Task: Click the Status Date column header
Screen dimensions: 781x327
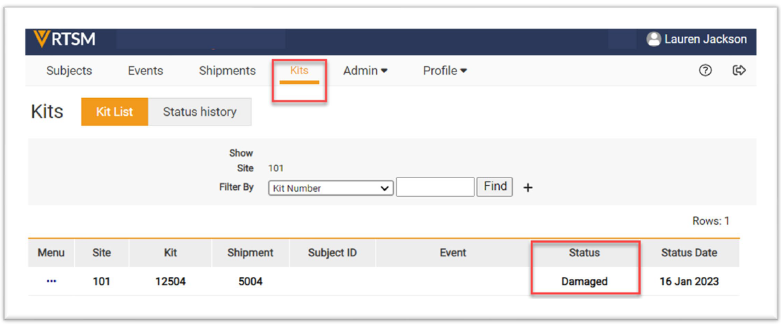Action: coord(689,253)
